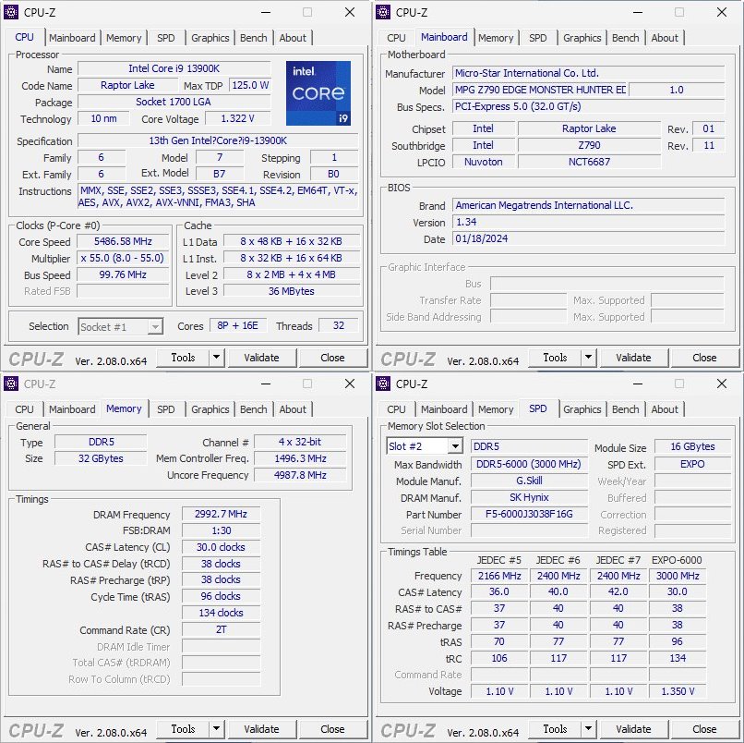Click Close button in the Mainboard tab window
744x743 pixels.
(704, 358)
